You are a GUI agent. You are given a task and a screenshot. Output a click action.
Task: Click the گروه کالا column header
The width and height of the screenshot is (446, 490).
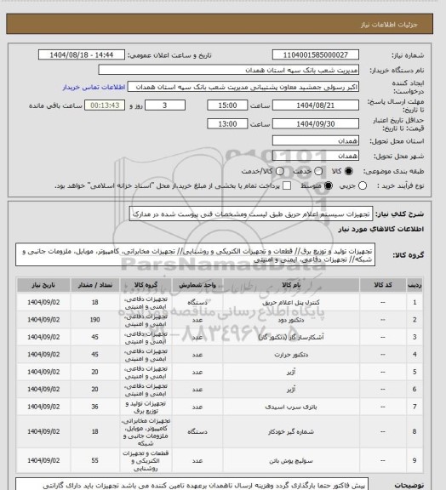coord(146,285)
